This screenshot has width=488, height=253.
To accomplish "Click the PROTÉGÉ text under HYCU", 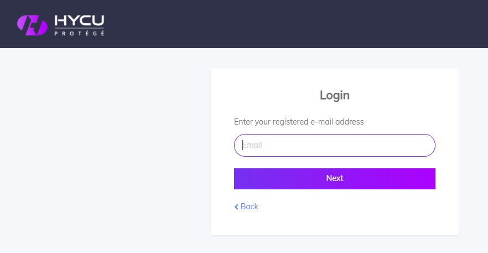I will pos(79,33).
